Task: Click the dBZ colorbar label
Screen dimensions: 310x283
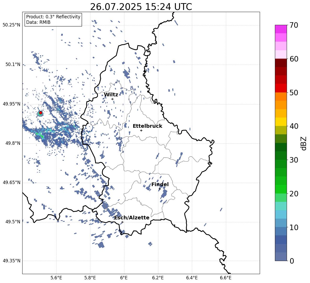Action: point(303,143)
